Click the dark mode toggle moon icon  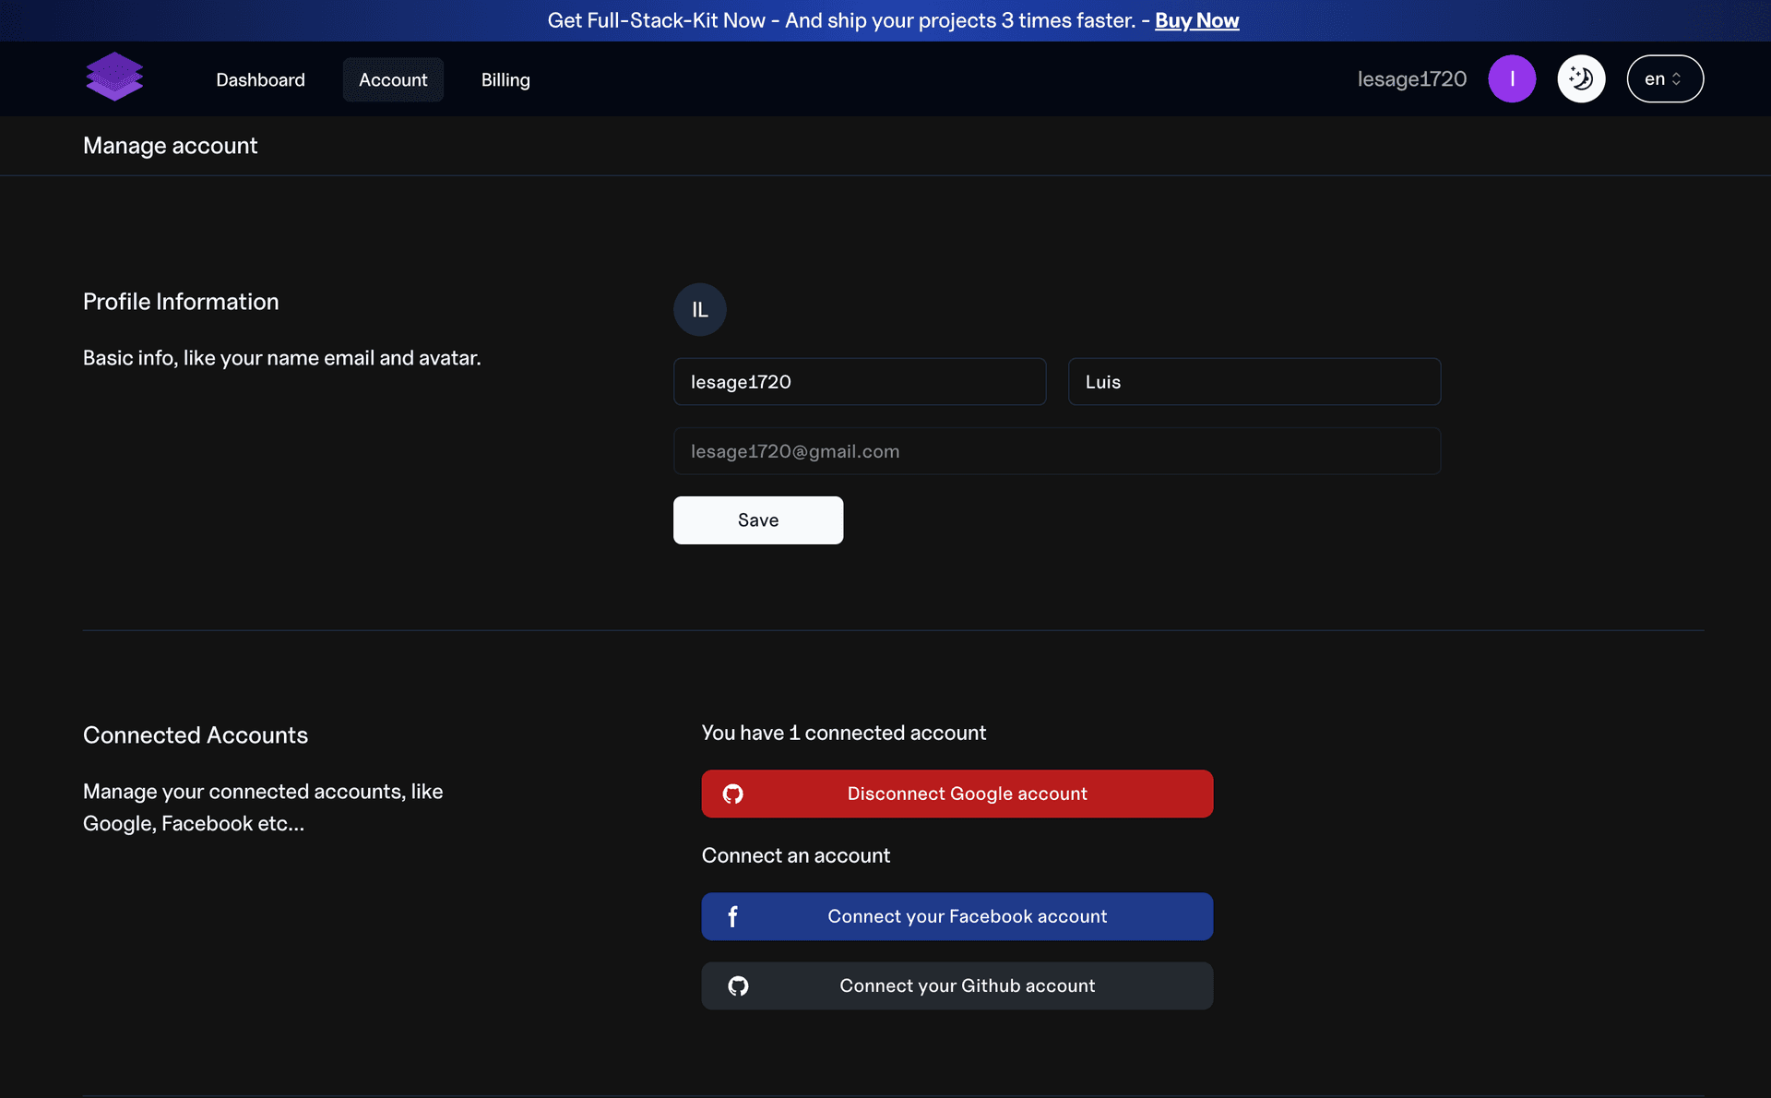(1580, 78)
